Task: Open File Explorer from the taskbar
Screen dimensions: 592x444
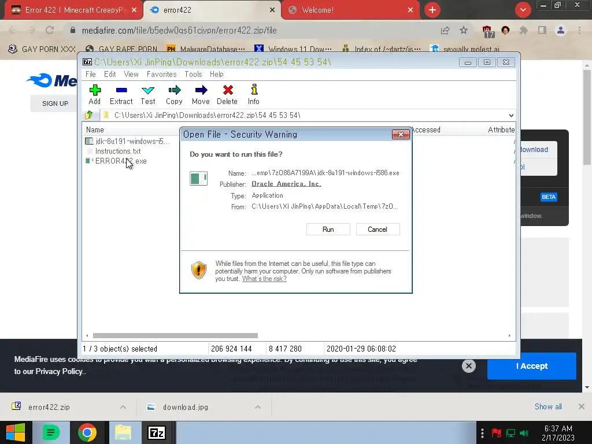Action: click(x=123, y=432)
